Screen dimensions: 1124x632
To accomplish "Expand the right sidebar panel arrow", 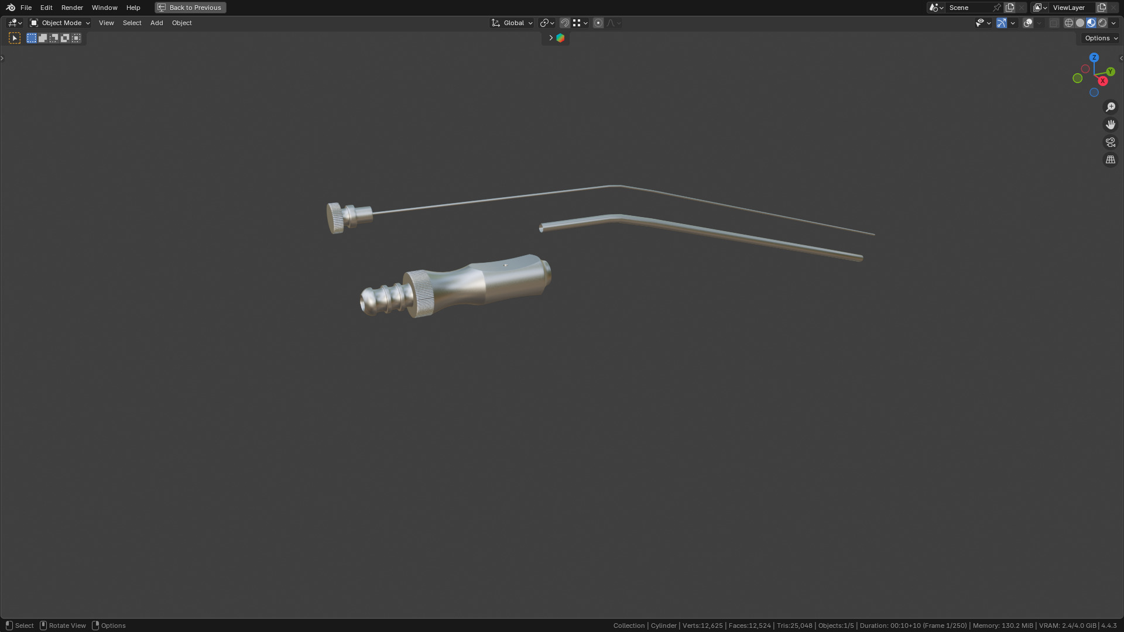I will 1121,58.
